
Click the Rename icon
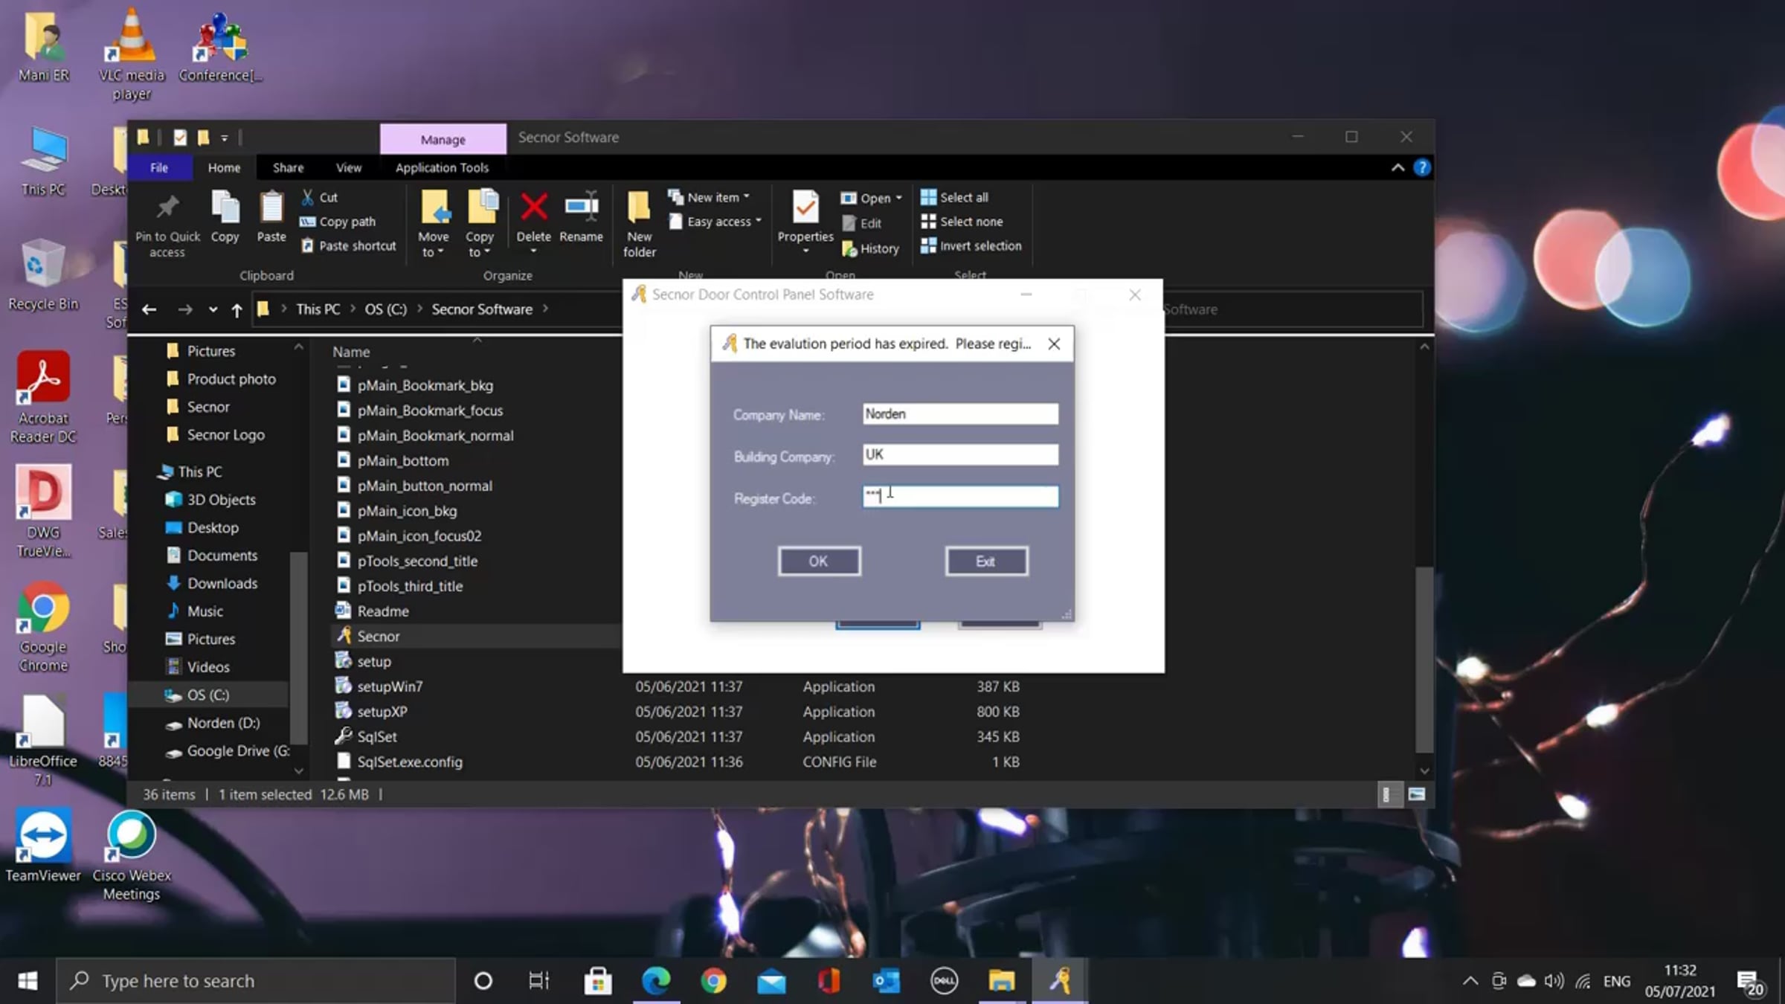tap(581, 216)
